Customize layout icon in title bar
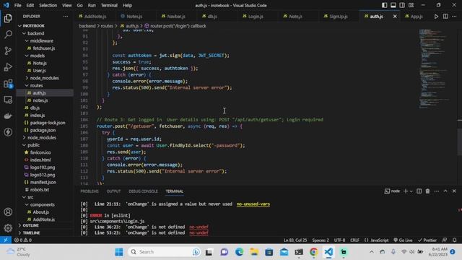This screenshot has height=260, width=462. point(411,5)
